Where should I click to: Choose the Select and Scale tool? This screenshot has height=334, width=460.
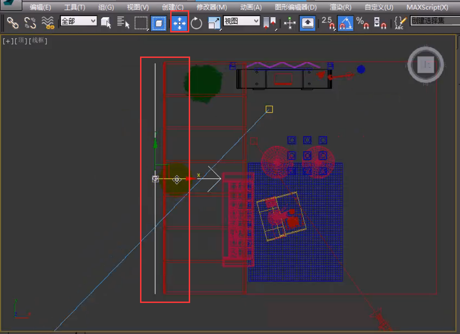pos(214,23)
